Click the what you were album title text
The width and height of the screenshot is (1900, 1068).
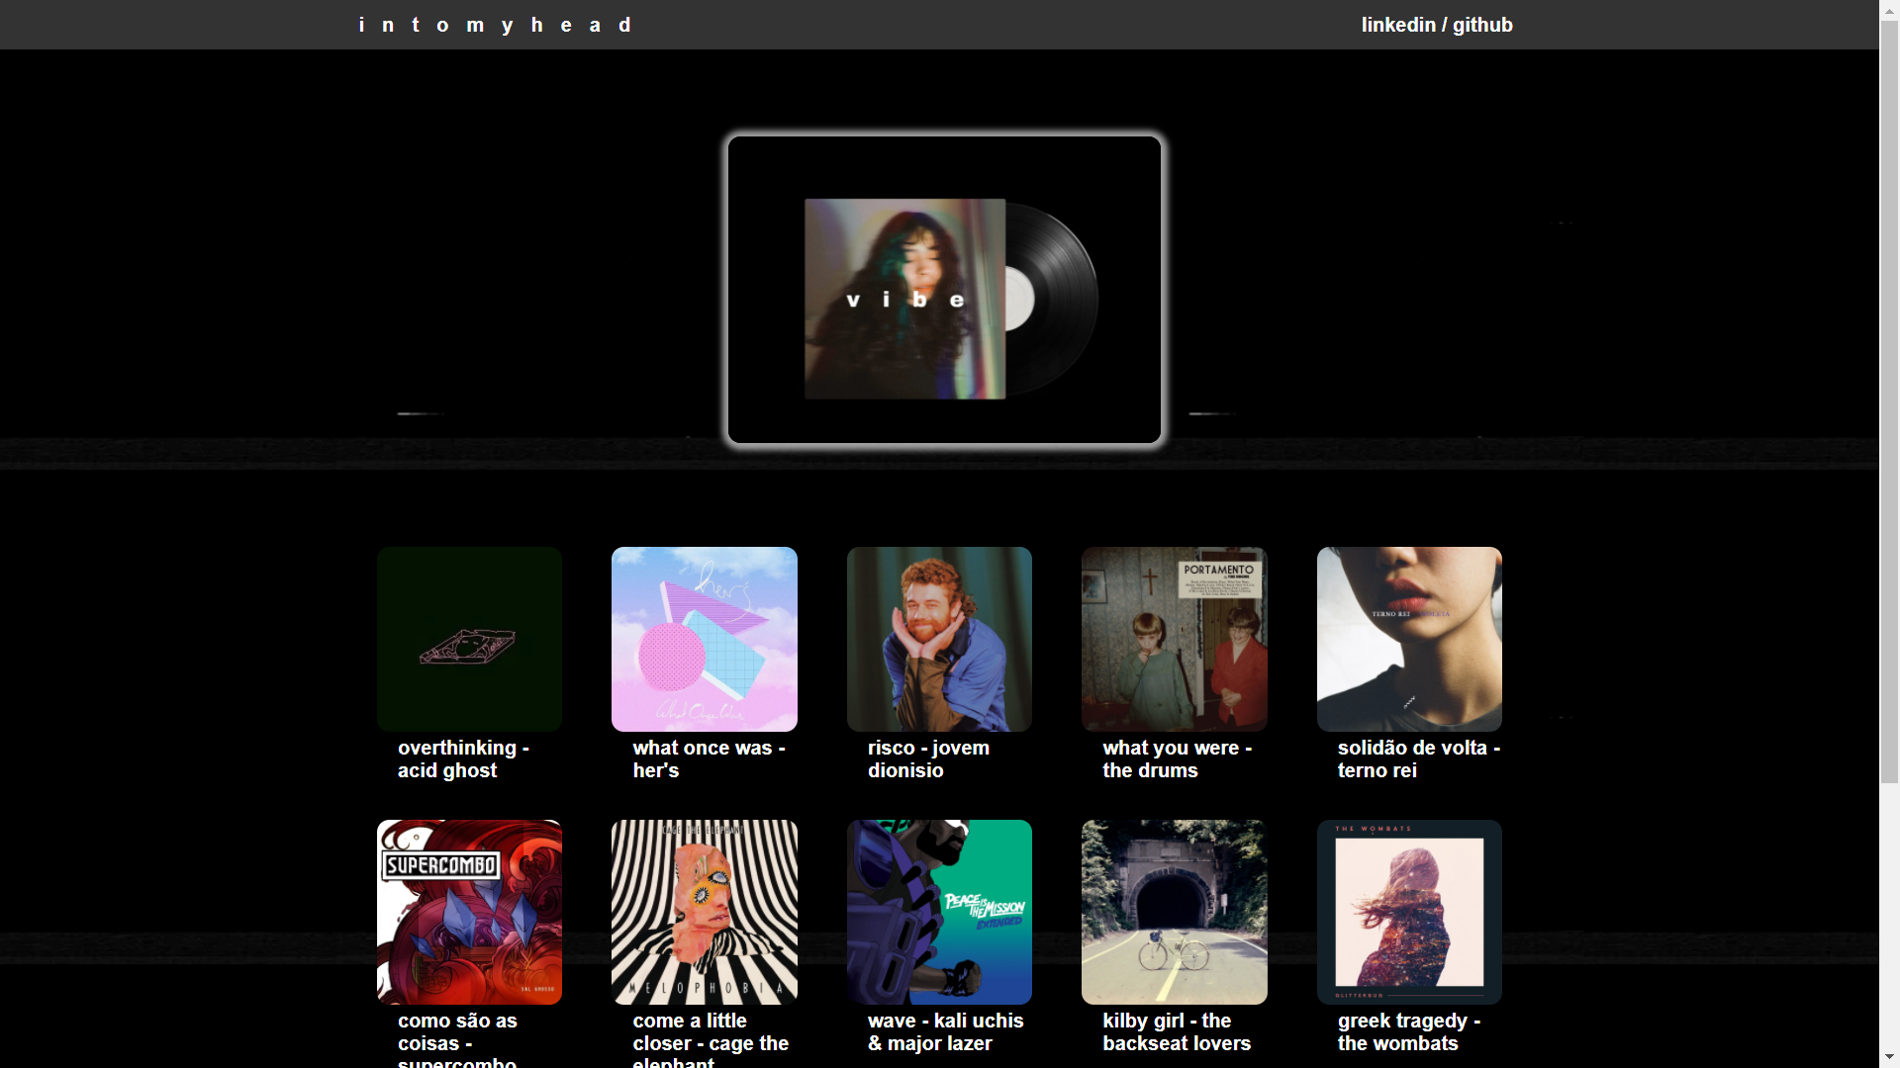click(x=1177, y=759)
